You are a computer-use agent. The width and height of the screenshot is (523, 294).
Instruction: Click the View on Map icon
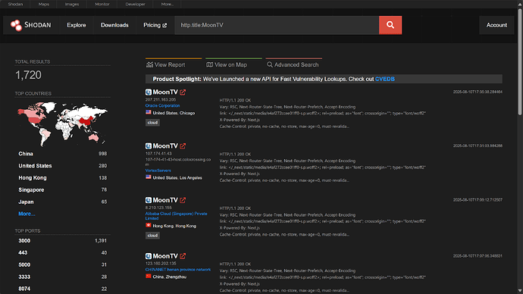209,64
